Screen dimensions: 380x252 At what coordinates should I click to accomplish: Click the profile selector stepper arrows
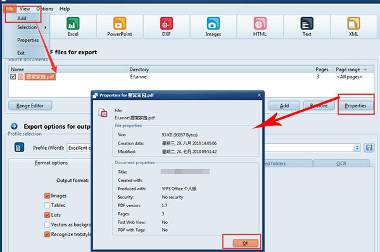357,148
